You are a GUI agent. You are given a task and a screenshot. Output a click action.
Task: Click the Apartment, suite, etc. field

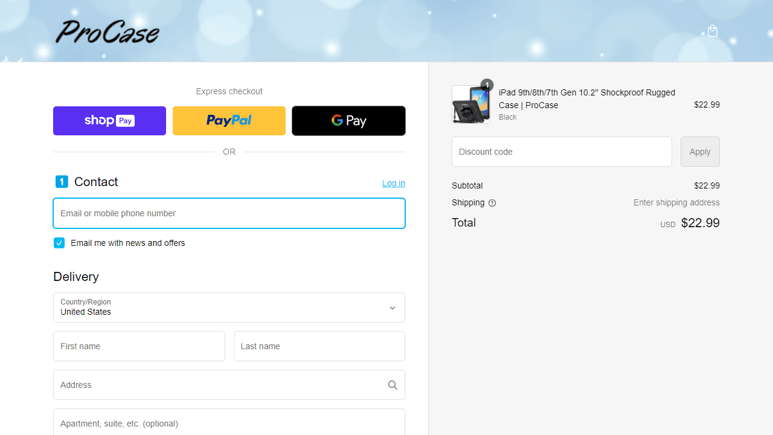click(x=229, y=422)
